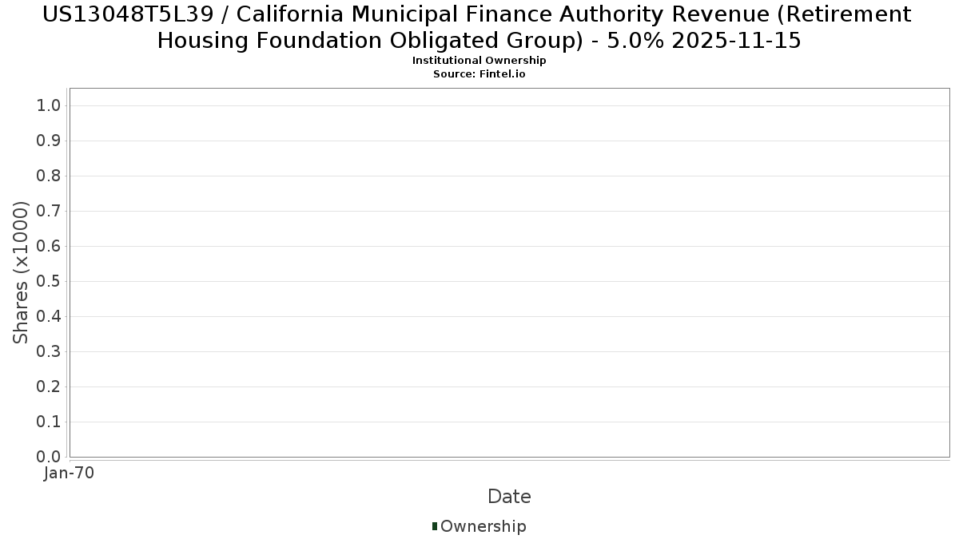Viewport: 959px width, 539px height.
Task: Click the Institutional Ownership subtitle
Action: [x=479, y=61]
